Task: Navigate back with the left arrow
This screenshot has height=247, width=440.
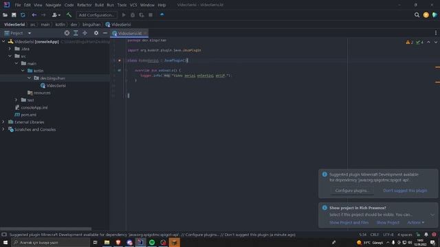Action: click(34, 15)
